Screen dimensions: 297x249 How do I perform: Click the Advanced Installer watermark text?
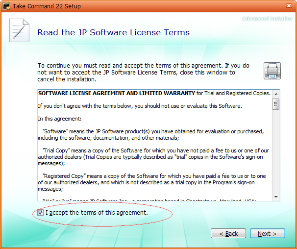coord(267,19)
